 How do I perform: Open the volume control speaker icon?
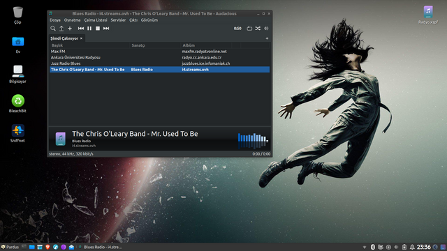tap(266, 29)
